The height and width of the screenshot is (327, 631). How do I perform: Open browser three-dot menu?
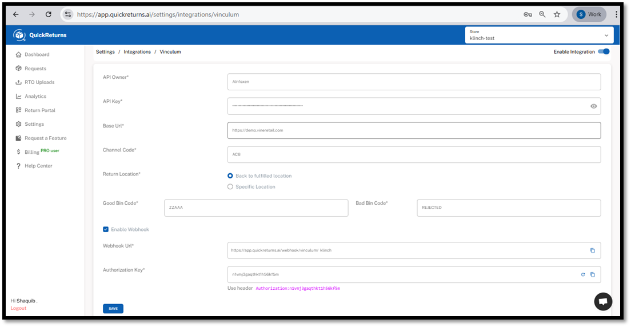pyautogui.click(x=617, y=14)
